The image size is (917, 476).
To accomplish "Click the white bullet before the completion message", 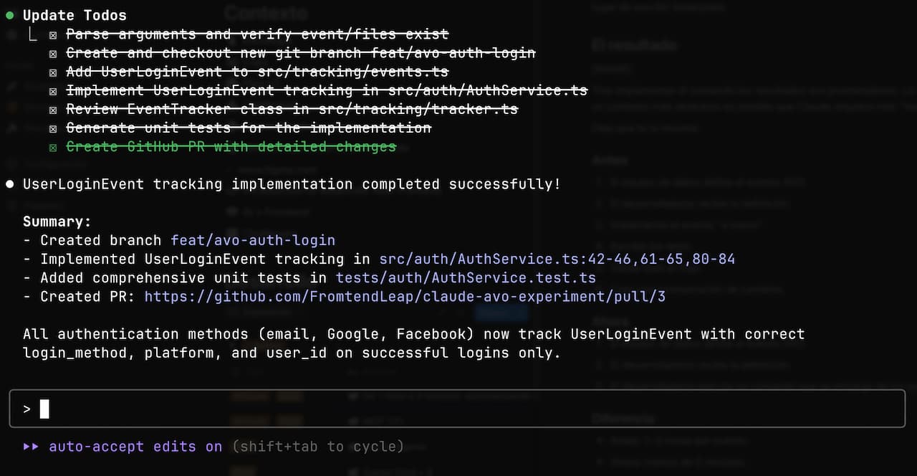I will pyautogui.click(x=9, y=184).
